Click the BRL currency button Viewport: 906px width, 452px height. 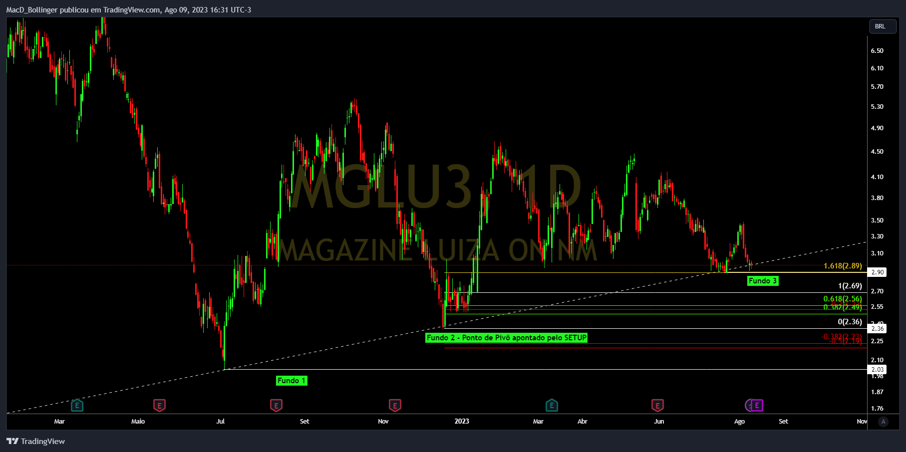click(x=883, y=26)
